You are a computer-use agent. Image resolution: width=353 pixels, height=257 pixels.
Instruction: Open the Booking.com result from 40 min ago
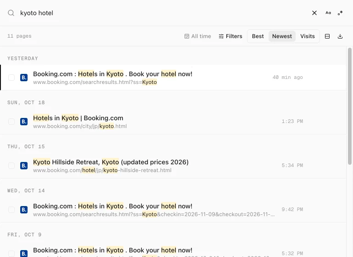click(x=112, y=74)
